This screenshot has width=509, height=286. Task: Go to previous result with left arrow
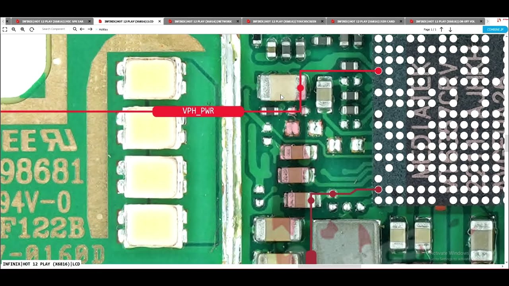coord(82,29)
